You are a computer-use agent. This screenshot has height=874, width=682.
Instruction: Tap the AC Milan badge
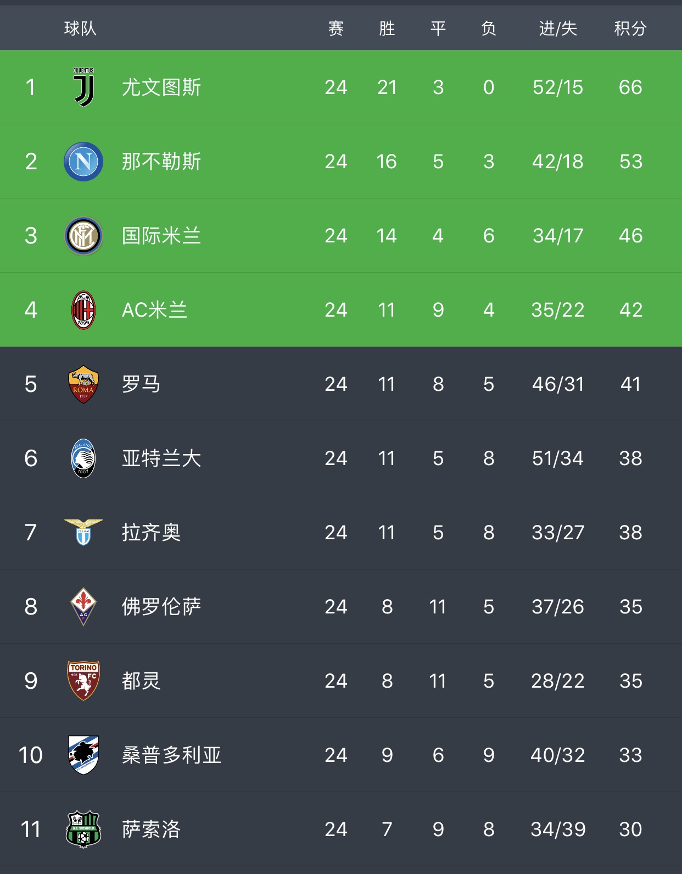(83, 310)
